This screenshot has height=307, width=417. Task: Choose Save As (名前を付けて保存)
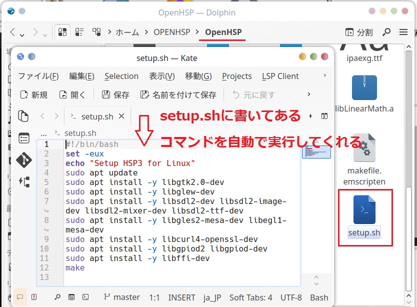click(178, 94)
